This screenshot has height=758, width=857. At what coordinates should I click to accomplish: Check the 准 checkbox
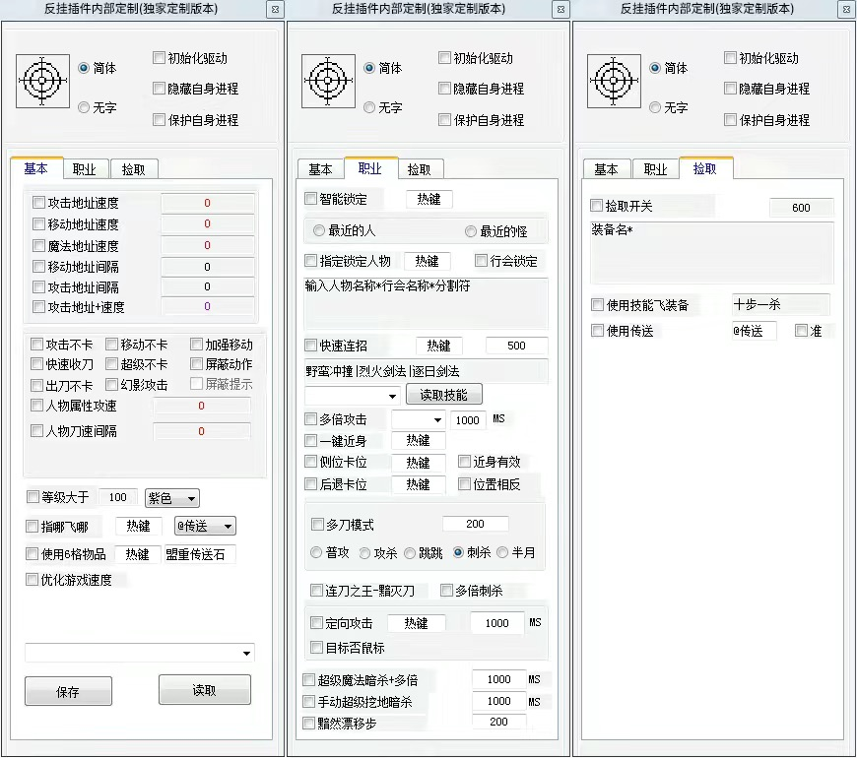tap(801, 330)
